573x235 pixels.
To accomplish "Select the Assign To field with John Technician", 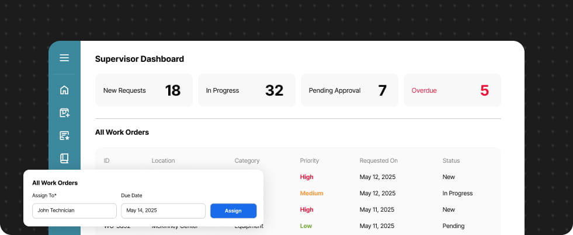I will [75, 211].
